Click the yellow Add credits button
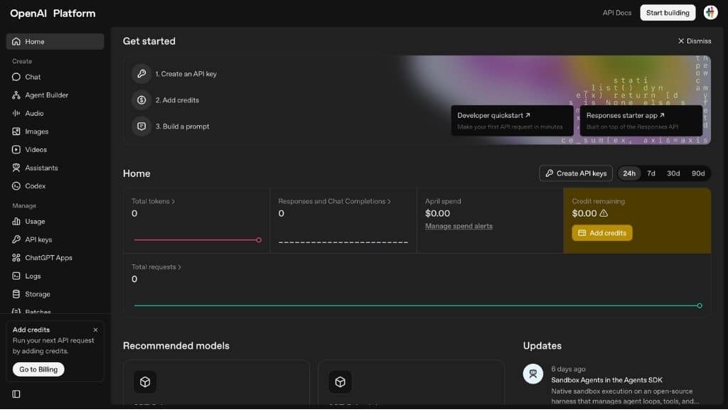Viewport: 728px width, 412px height. [601, 233]
